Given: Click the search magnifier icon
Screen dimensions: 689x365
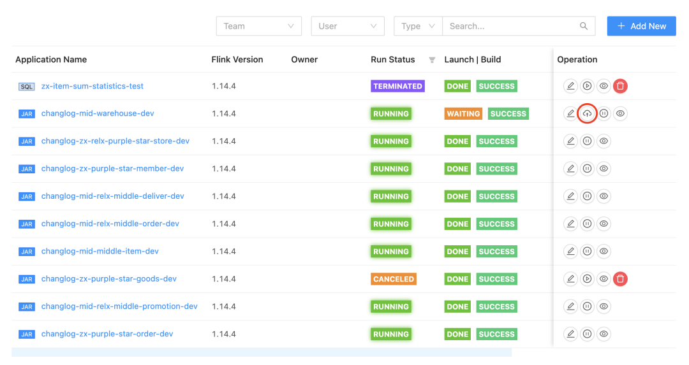Looking at the screenshot, I should coord(584,26).
